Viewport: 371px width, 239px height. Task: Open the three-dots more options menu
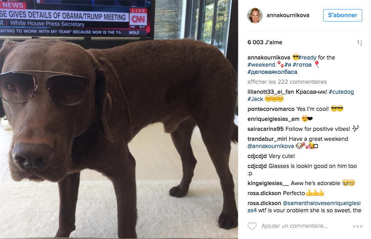click(x=357, y=227)
